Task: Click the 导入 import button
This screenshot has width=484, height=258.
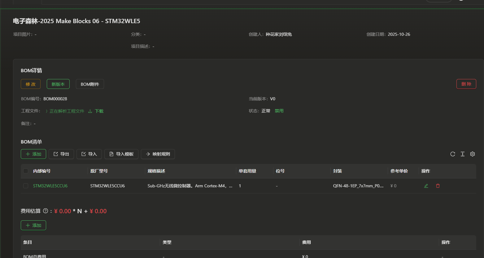Action: tap(89, 154)
